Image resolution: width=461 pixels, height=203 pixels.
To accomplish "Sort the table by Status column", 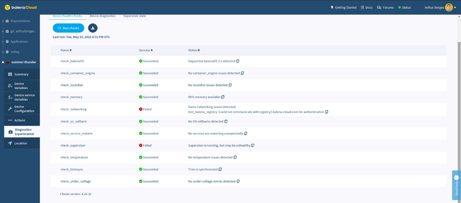I will coord(194,50).
